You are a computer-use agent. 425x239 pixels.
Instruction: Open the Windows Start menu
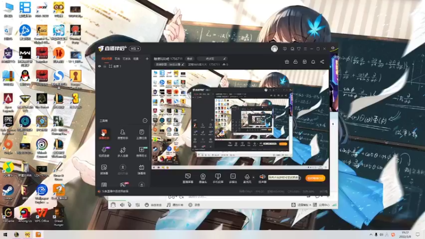(5, 235)
